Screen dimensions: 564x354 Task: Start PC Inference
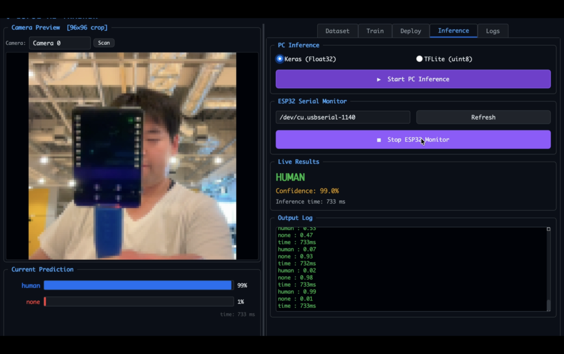click(413, 79)
